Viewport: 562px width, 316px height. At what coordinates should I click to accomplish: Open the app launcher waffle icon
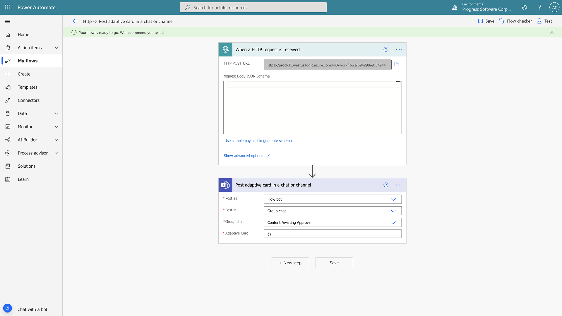(7, 7)
